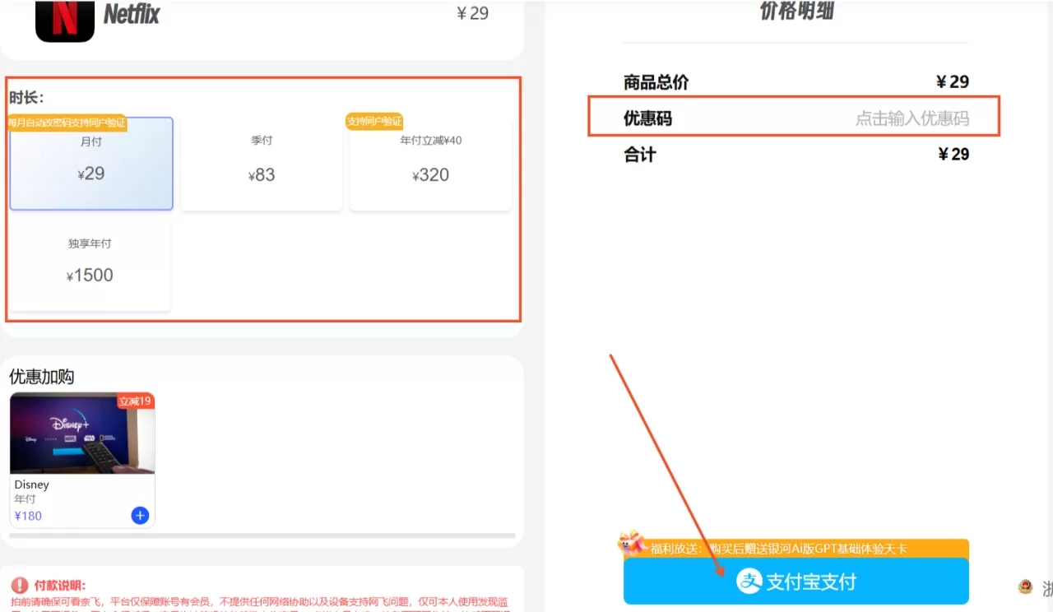Viewport: 1053px width, 612px height.
Task: Choose the 独享年付 ¥1500 plan
Action: point(90,266)
